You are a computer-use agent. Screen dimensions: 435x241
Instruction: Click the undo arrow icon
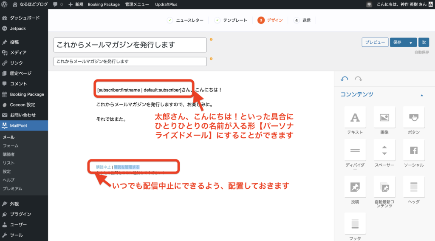point(344,79)
